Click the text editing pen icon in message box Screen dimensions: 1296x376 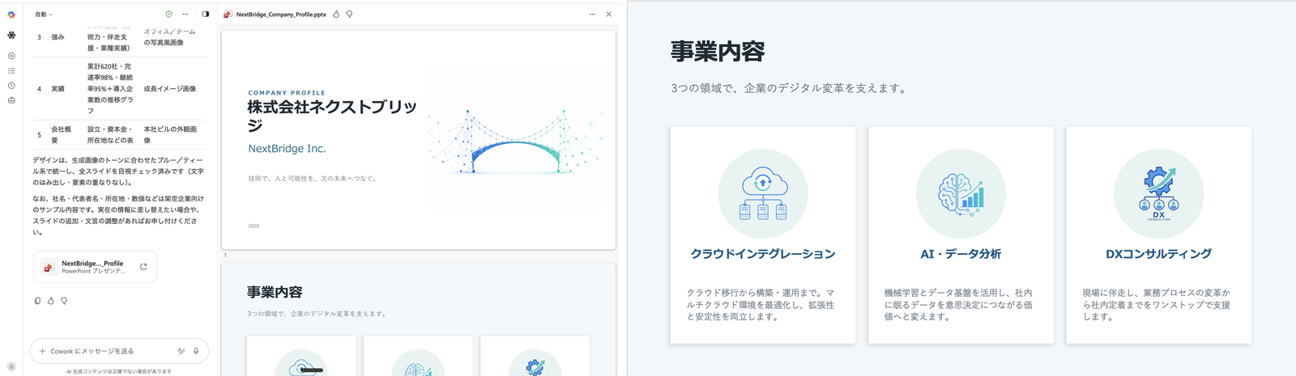[x=181, y=351]
